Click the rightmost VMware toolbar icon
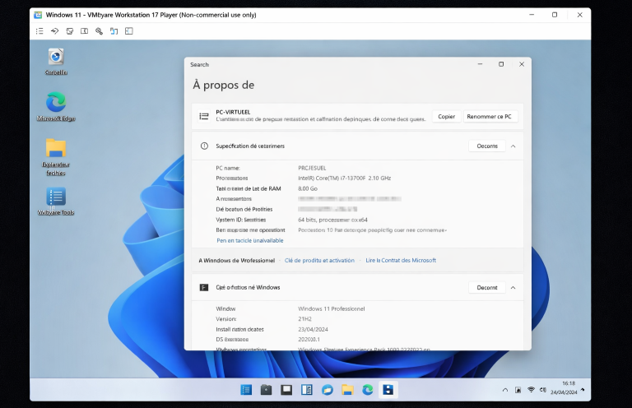The width and height of the screenshot is (632, 408). point(128,31)
